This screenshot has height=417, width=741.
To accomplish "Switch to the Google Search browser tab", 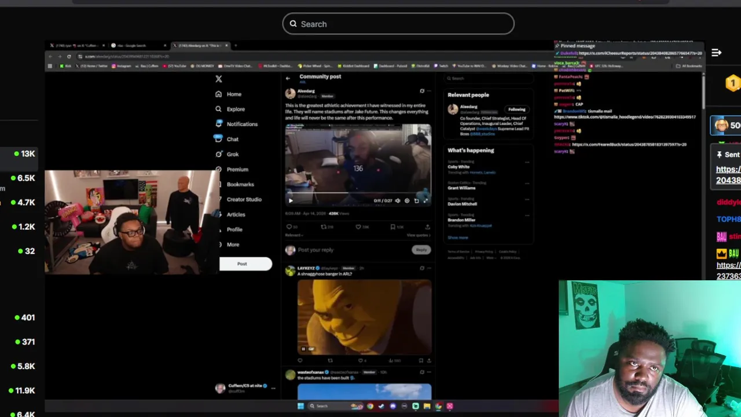I will point(139,45).
